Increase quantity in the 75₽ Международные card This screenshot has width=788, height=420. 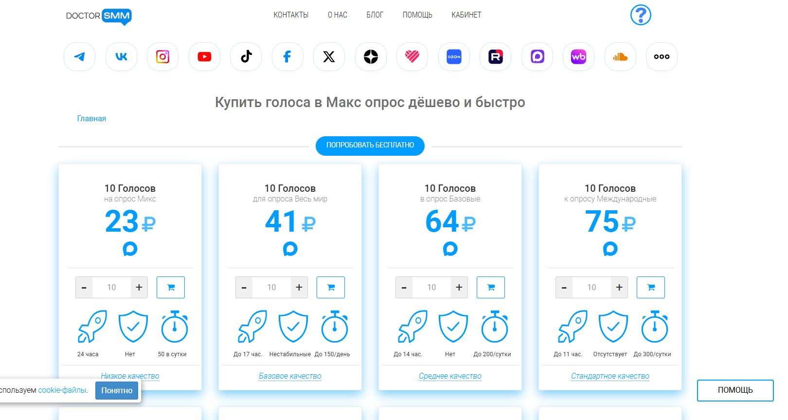[619, 287]
